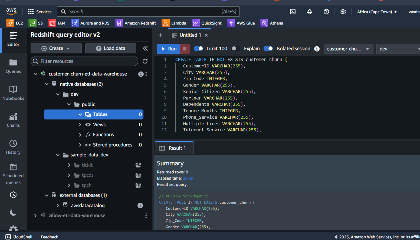Collapse the resource panel with double chevron
The width and height of the screenshot is (420, 240).
145,48
